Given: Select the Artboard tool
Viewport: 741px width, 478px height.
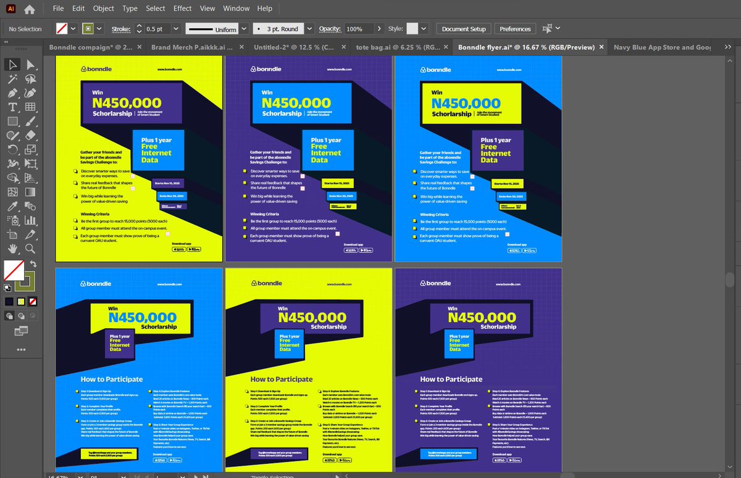Looking at the screenshot, I should coord(12,235).
